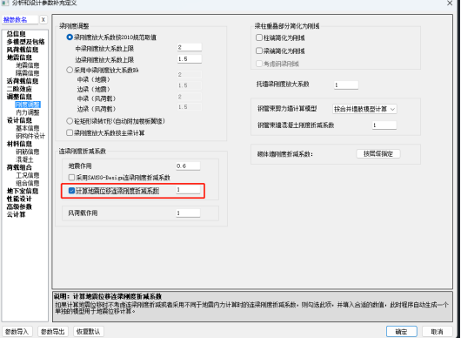
Task: Select 混凝土 sub-item
Action: click(x=24, y=159)
